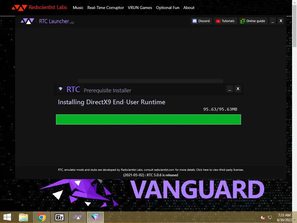This screenshot has width=297, height=223.
Task: Open the taskbar clock showing 7:33 AM
Action: pyautogui.click(x=284, y=217)
